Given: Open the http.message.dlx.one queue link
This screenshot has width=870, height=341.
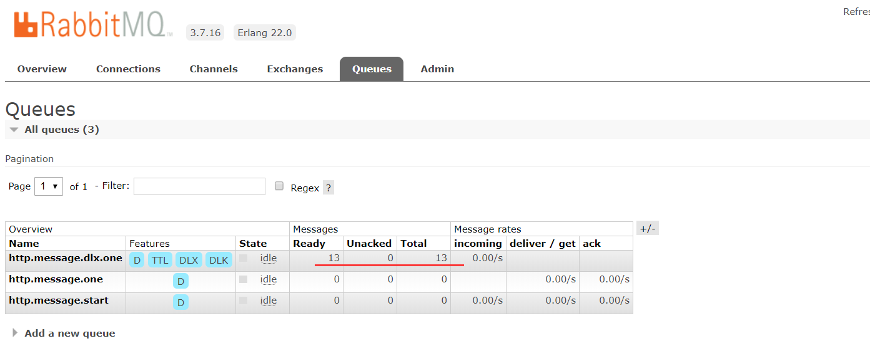Looking at the screenshot, I should pos(66,257).
